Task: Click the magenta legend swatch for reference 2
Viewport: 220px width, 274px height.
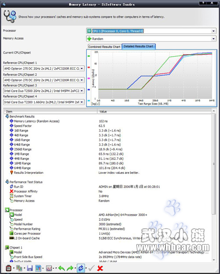Action: pos(89,78)
